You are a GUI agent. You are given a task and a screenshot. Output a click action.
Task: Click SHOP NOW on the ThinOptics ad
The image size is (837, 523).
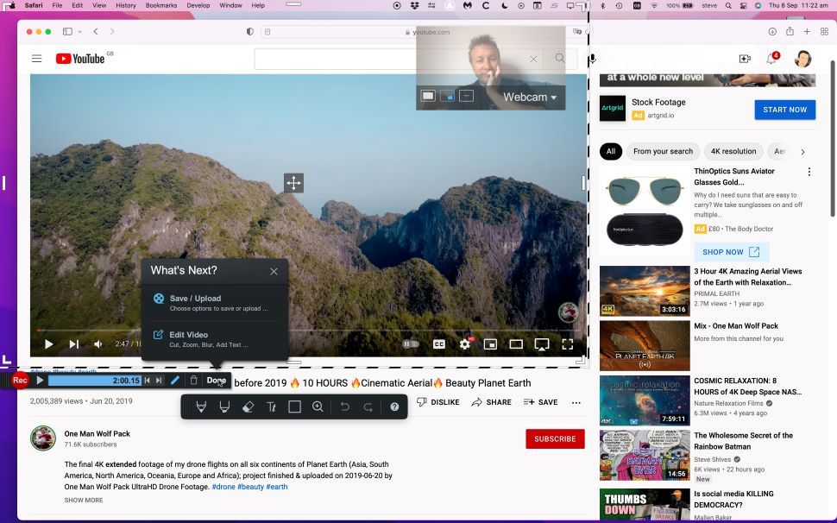pyautogui.click(x=730, y=251)
